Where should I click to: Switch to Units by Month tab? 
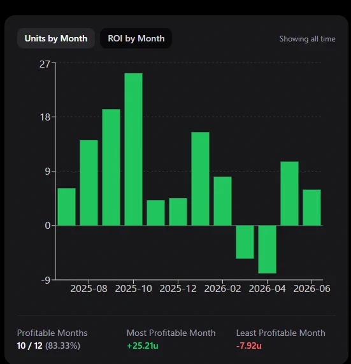(56, 38)
